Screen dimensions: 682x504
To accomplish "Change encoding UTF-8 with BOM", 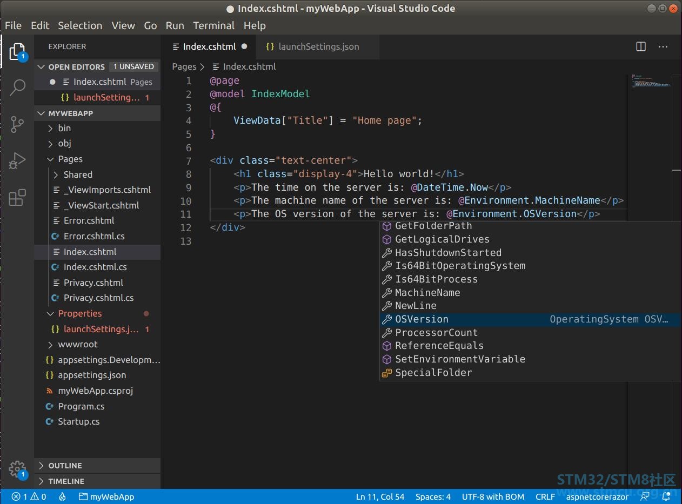I will 493,496.
